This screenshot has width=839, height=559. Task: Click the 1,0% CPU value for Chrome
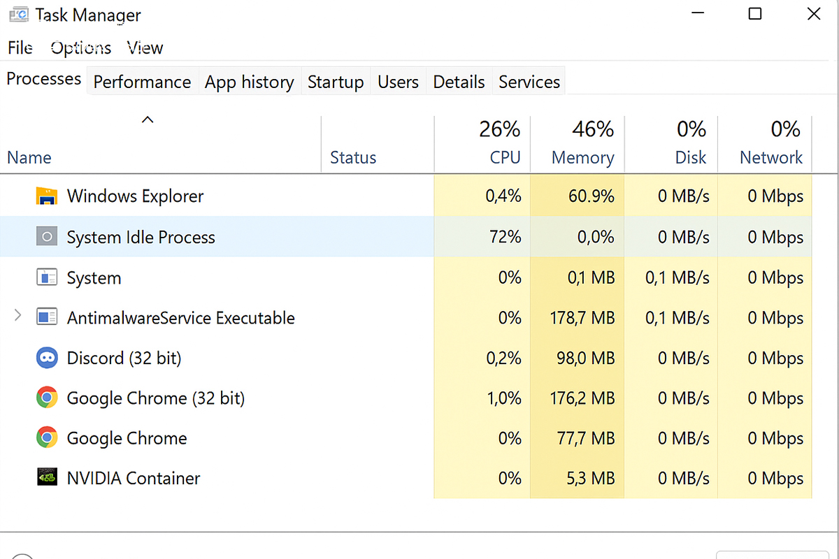click(503, 398)
